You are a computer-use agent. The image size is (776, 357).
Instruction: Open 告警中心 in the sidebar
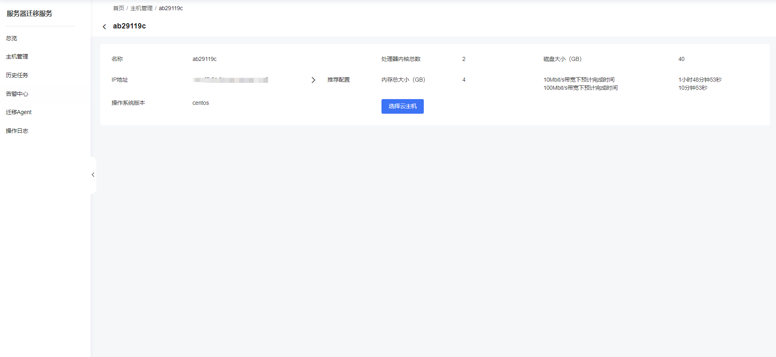pos(17,94)
